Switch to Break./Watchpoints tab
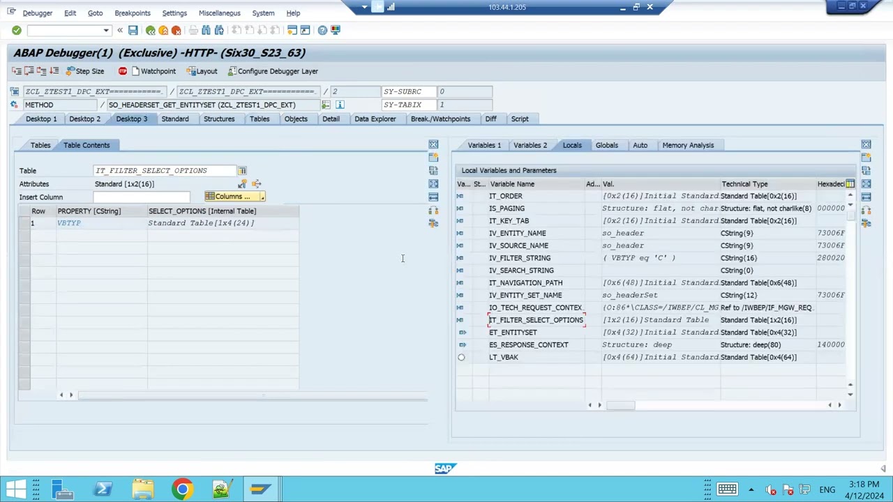This screenshot has width=893, height=502. (440, 119)
